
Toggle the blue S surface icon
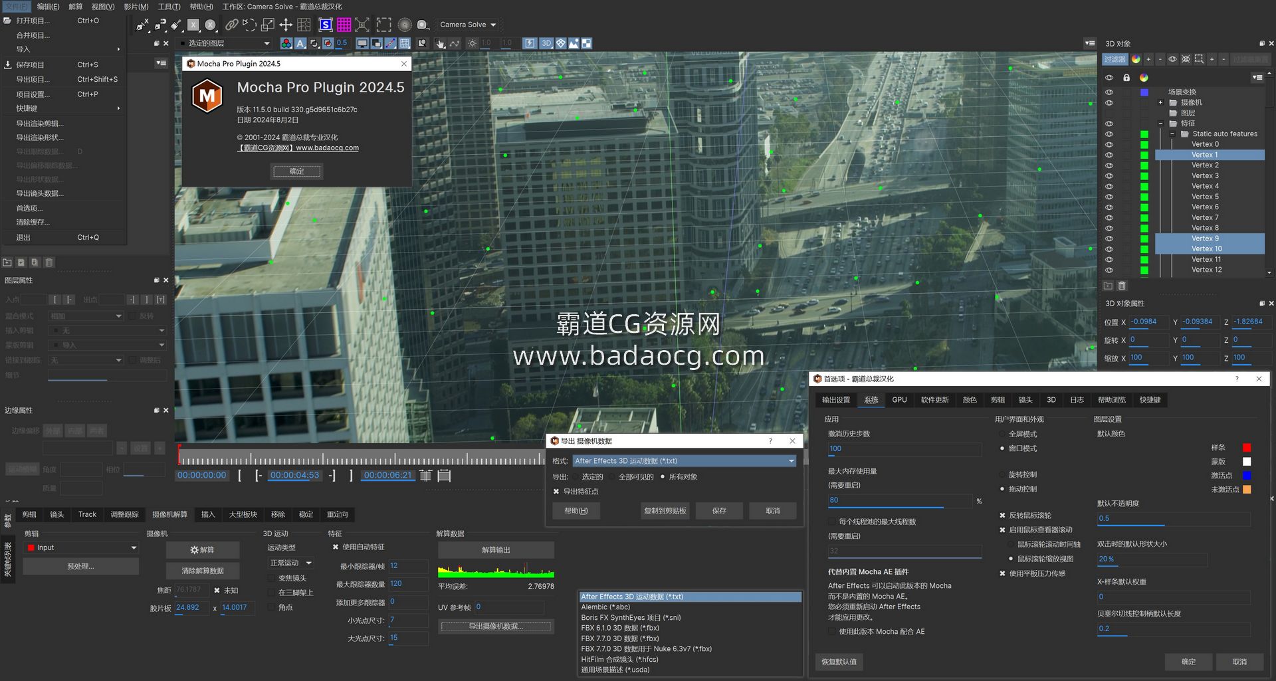pyautogui.click(x=326, y=25)
